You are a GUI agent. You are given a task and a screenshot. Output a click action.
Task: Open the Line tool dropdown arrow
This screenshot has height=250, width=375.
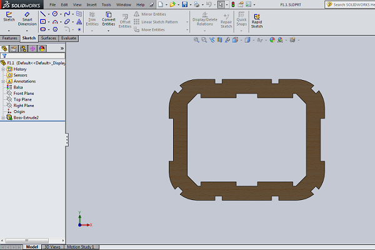[x=49, y=14]
